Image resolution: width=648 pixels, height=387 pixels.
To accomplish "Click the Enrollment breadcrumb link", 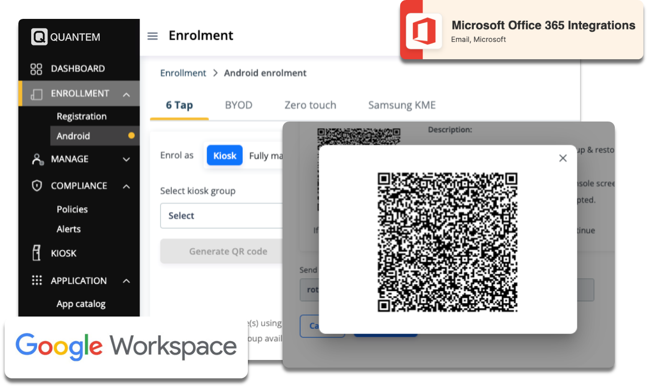I will (183, 73).
